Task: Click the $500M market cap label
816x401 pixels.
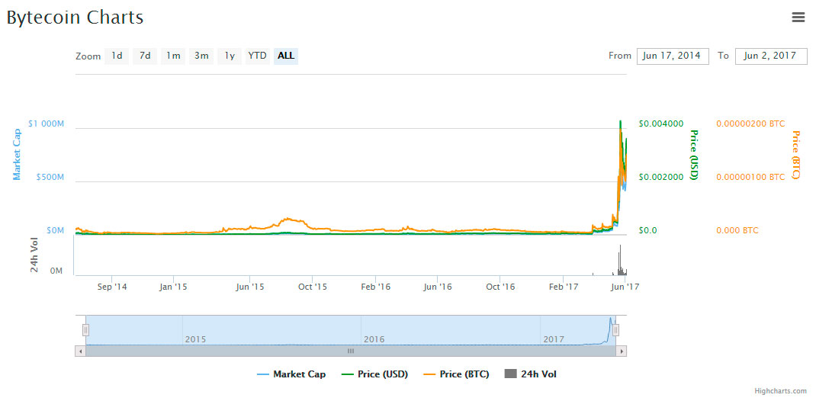Action: (x=50, y=177)
